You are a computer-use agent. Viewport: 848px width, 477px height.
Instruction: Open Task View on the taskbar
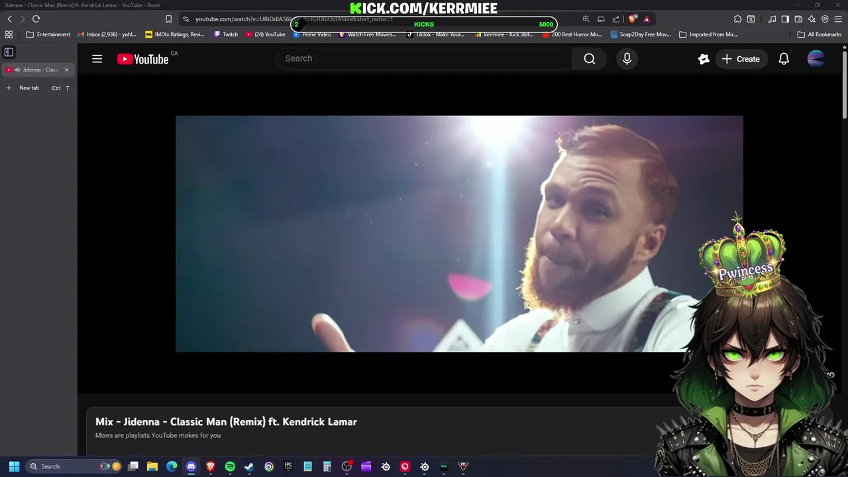(x=133, y=466)
